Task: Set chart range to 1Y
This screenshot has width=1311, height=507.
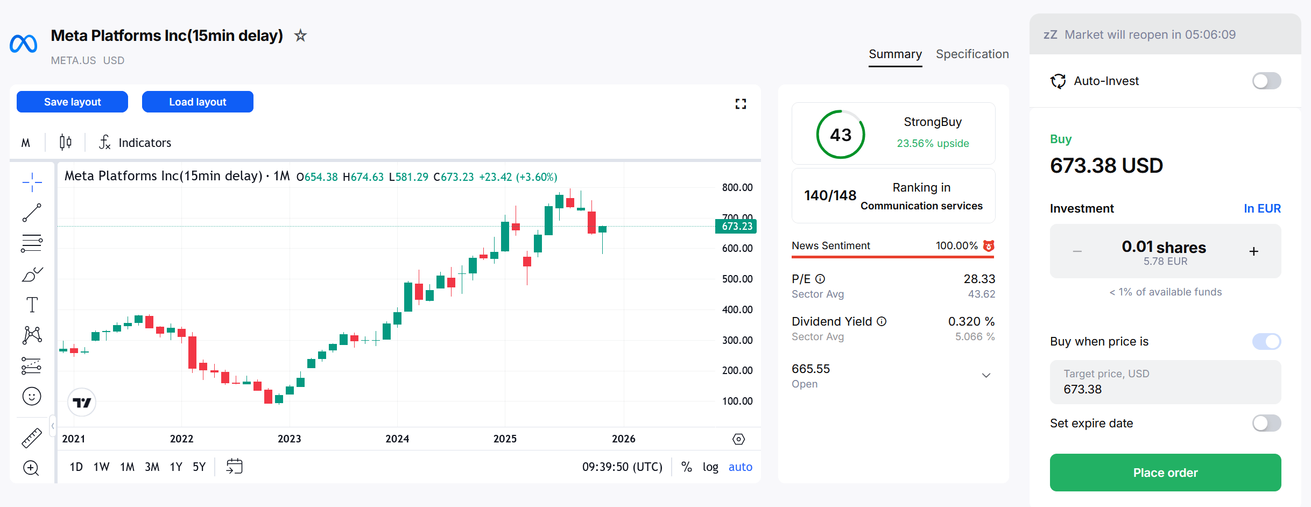Action: point(176,467)
